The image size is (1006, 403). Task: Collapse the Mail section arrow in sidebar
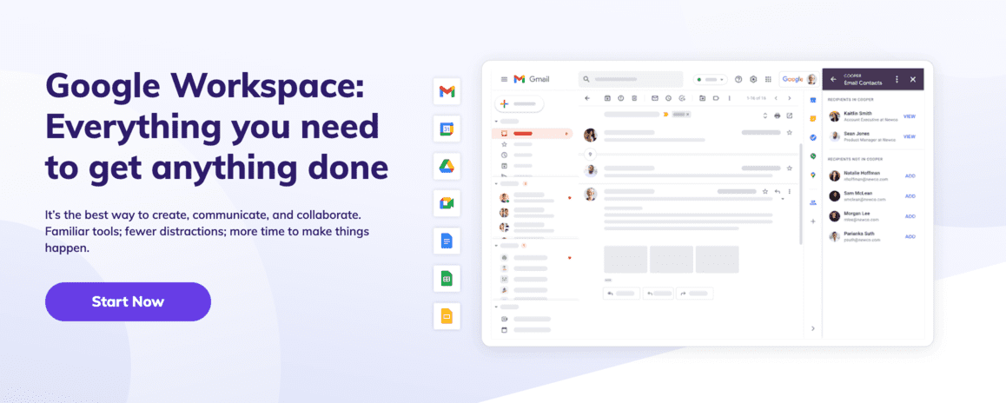pos(496,122)
